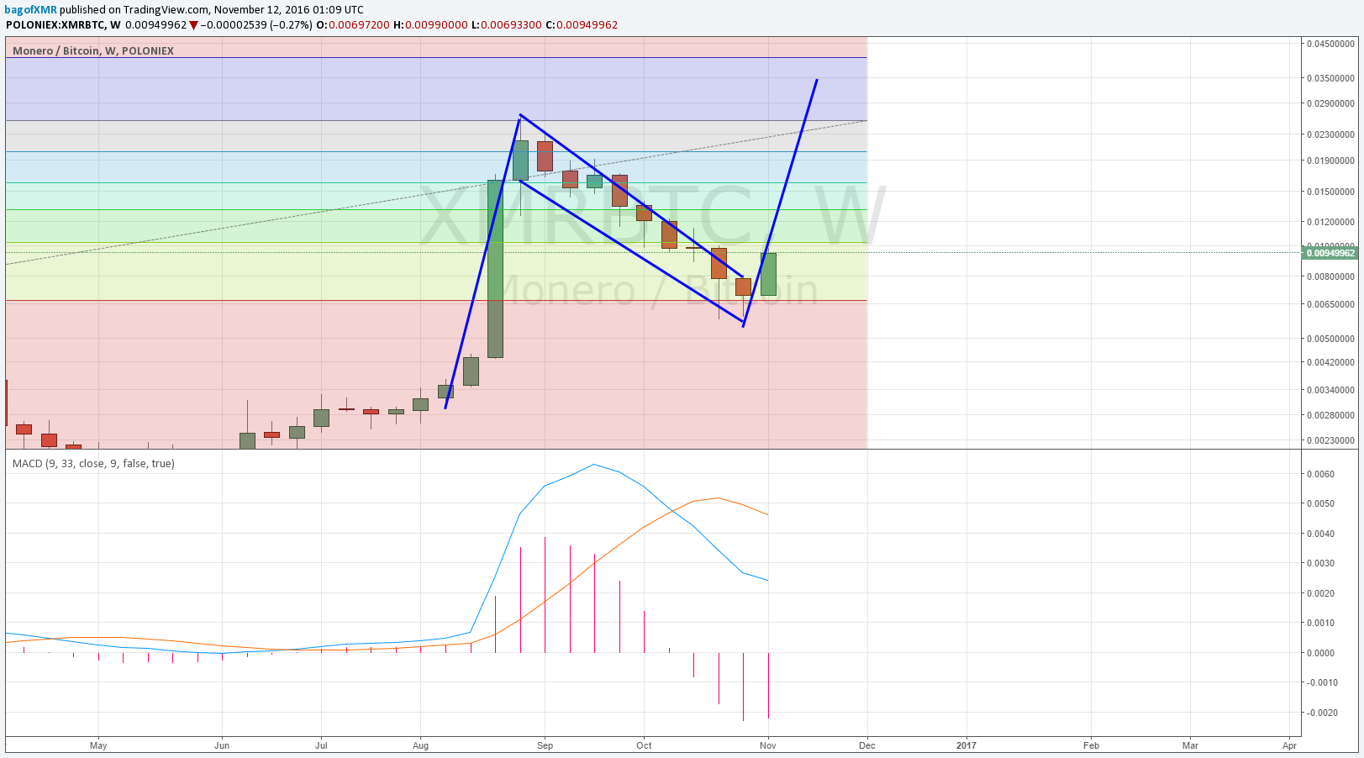1364x758 pixels.
Task: Click the change value −0.00002539 (−0.27%)
Action: point(256,24)
